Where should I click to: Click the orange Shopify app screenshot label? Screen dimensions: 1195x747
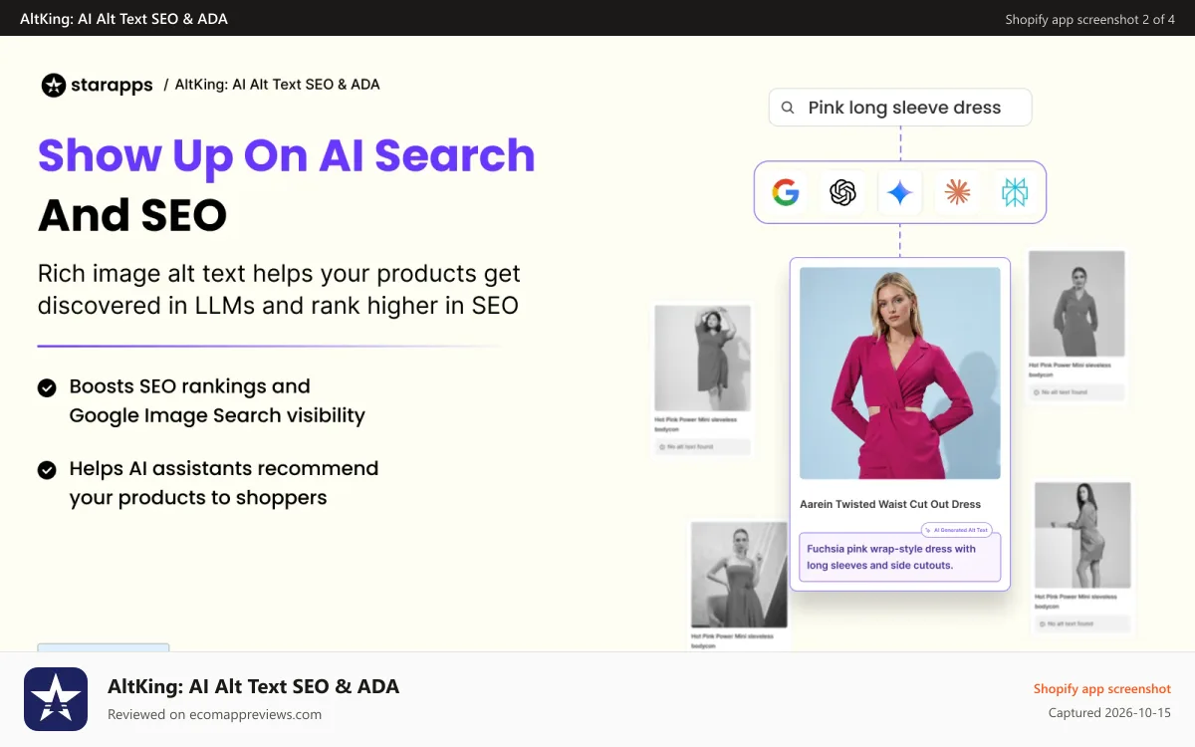1102,688
